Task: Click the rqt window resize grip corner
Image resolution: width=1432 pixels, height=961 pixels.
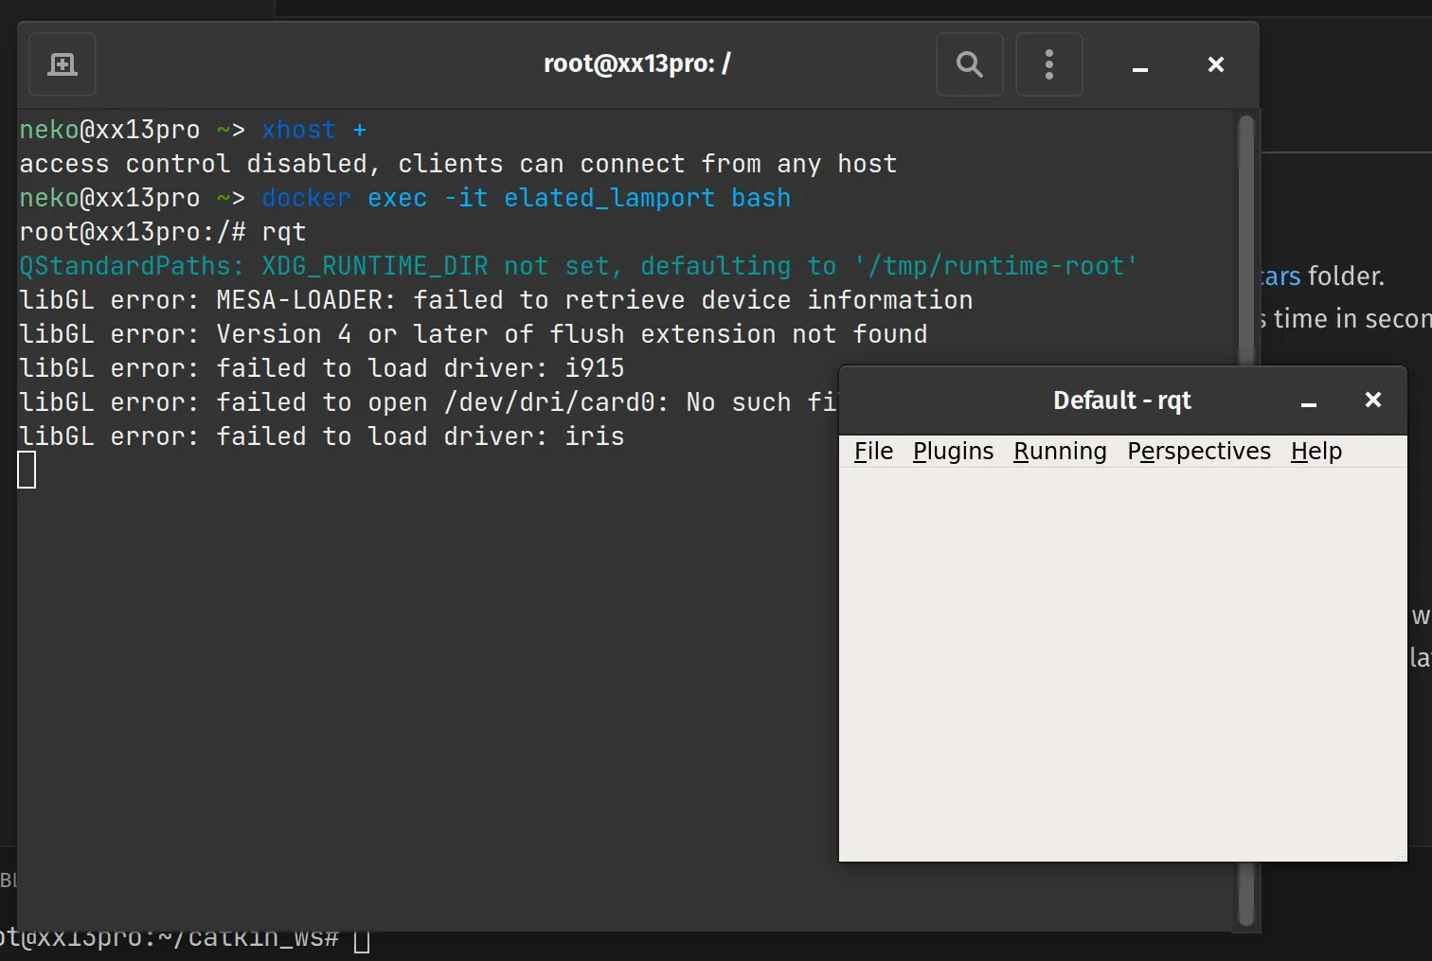Action: click(x=1401, y=856)
